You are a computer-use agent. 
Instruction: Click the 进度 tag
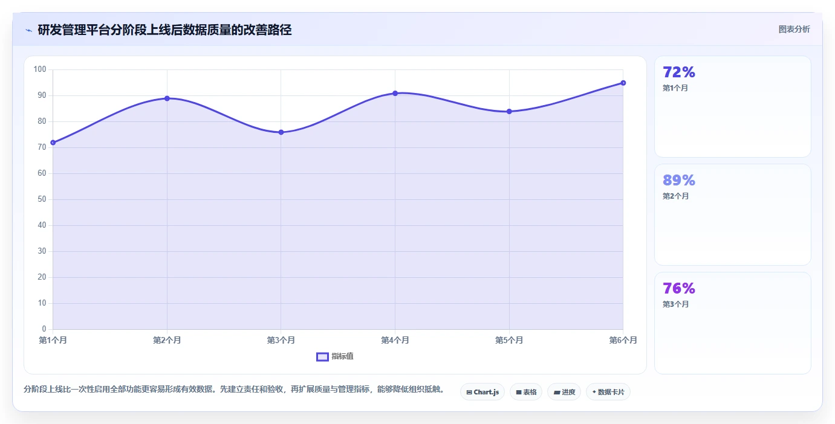[564, 392]
